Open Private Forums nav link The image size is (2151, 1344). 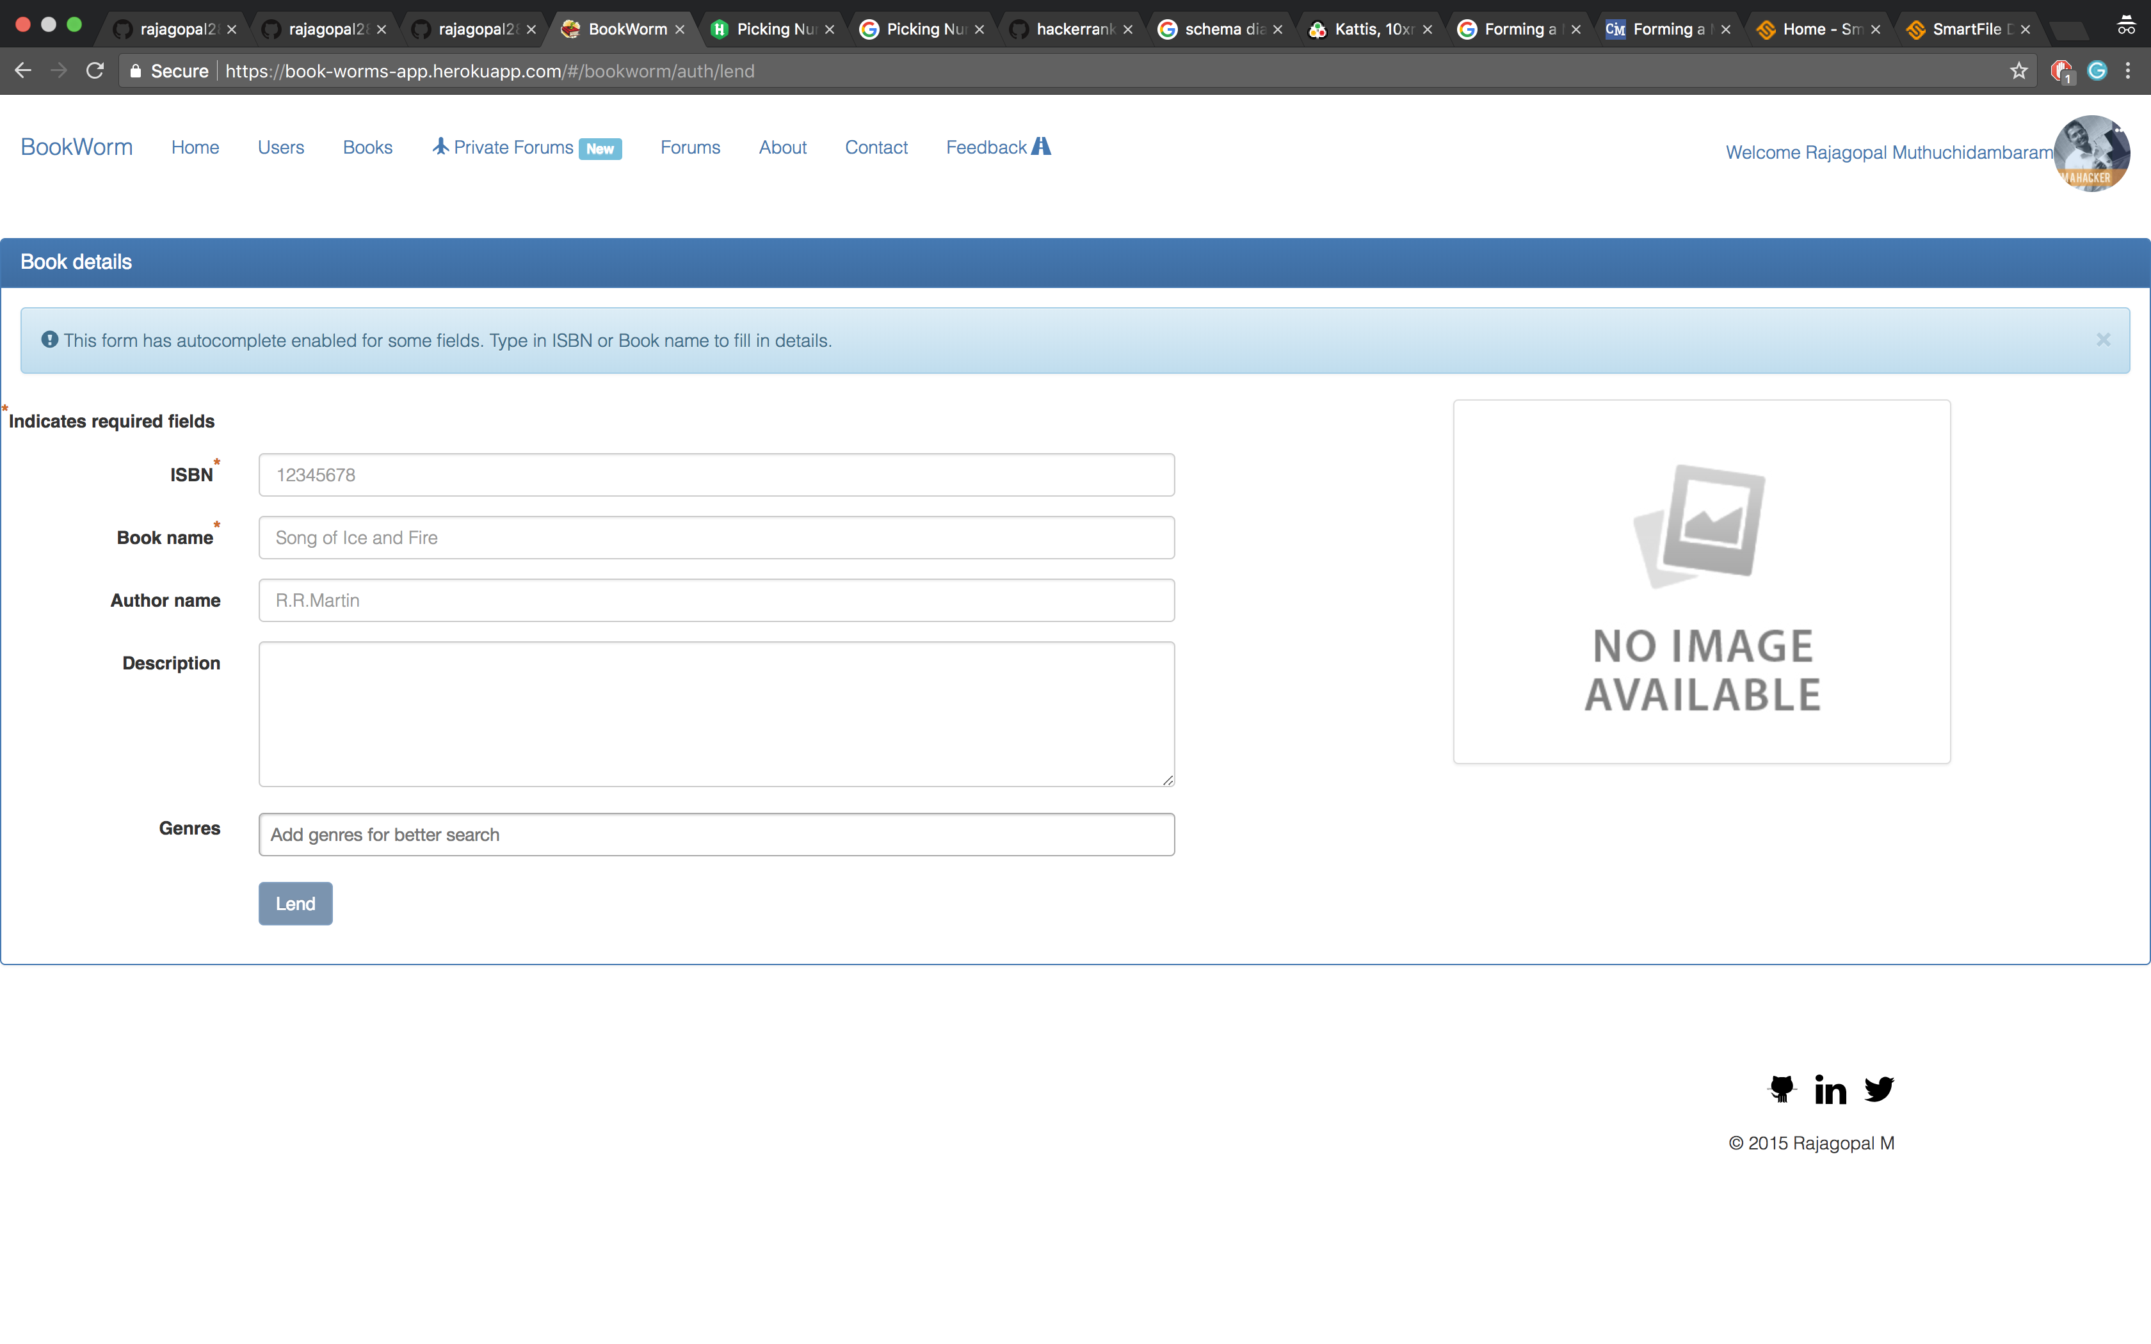513,148
